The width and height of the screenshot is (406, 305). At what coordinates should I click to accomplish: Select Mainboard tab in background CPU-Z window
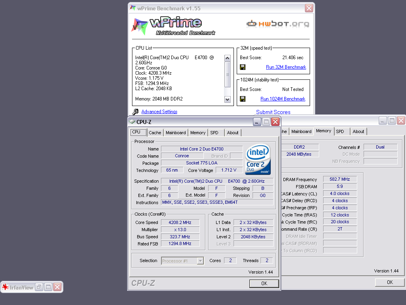click(301, 132)
